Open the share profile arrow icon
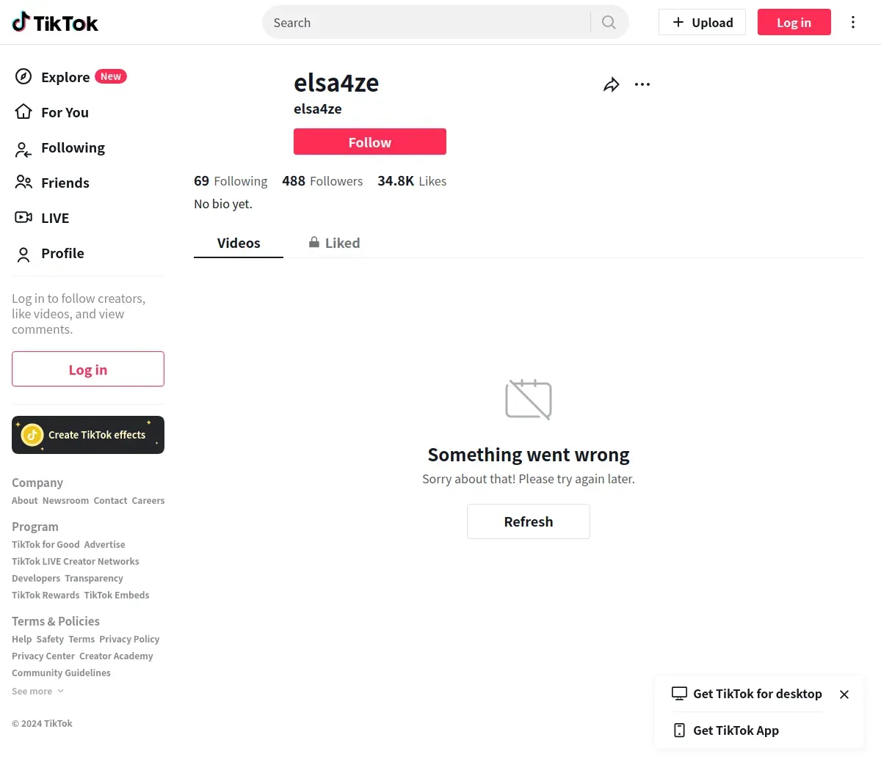This screenshot has height=784, width=881. pos(611,85)
